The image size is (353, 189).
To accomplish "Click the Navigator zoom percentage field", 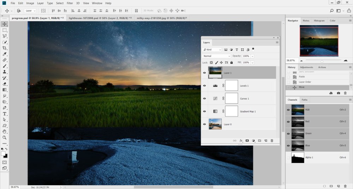I will coord(291,61).
